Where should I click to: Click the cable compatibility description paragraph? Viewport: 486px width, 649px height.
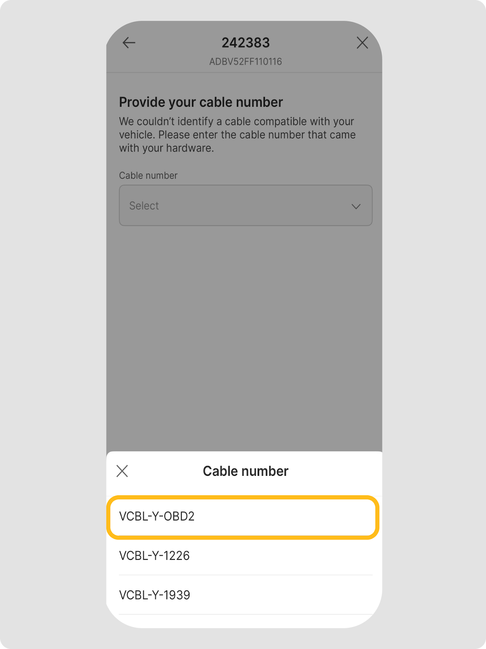point(237,135)
